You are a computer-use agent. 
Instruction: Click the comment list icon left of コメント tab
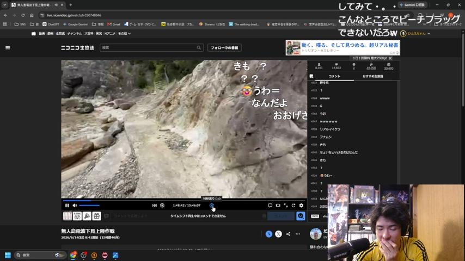[x=311, y=76]
